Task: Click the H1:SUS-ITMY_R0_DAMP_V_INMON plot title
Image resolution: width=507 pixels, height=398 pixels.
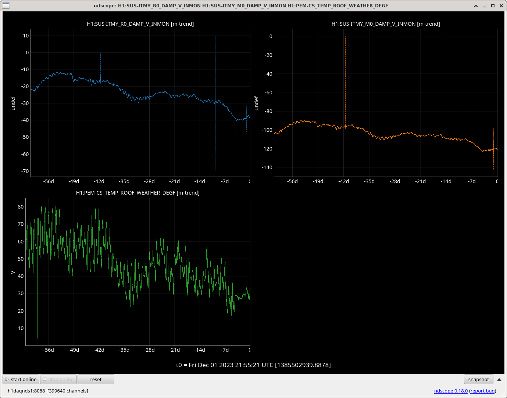Action: pos(140,24)
